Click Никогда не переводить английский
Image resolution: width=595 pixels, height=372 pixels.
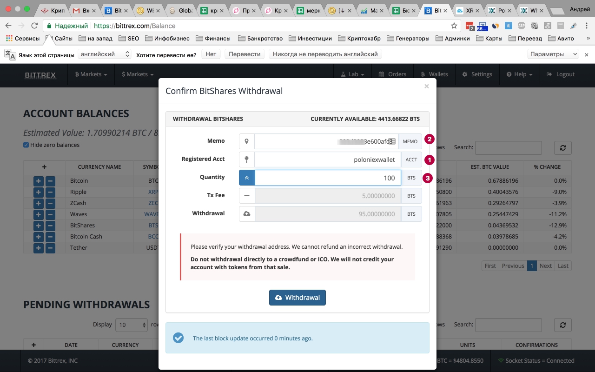(325, 54)
